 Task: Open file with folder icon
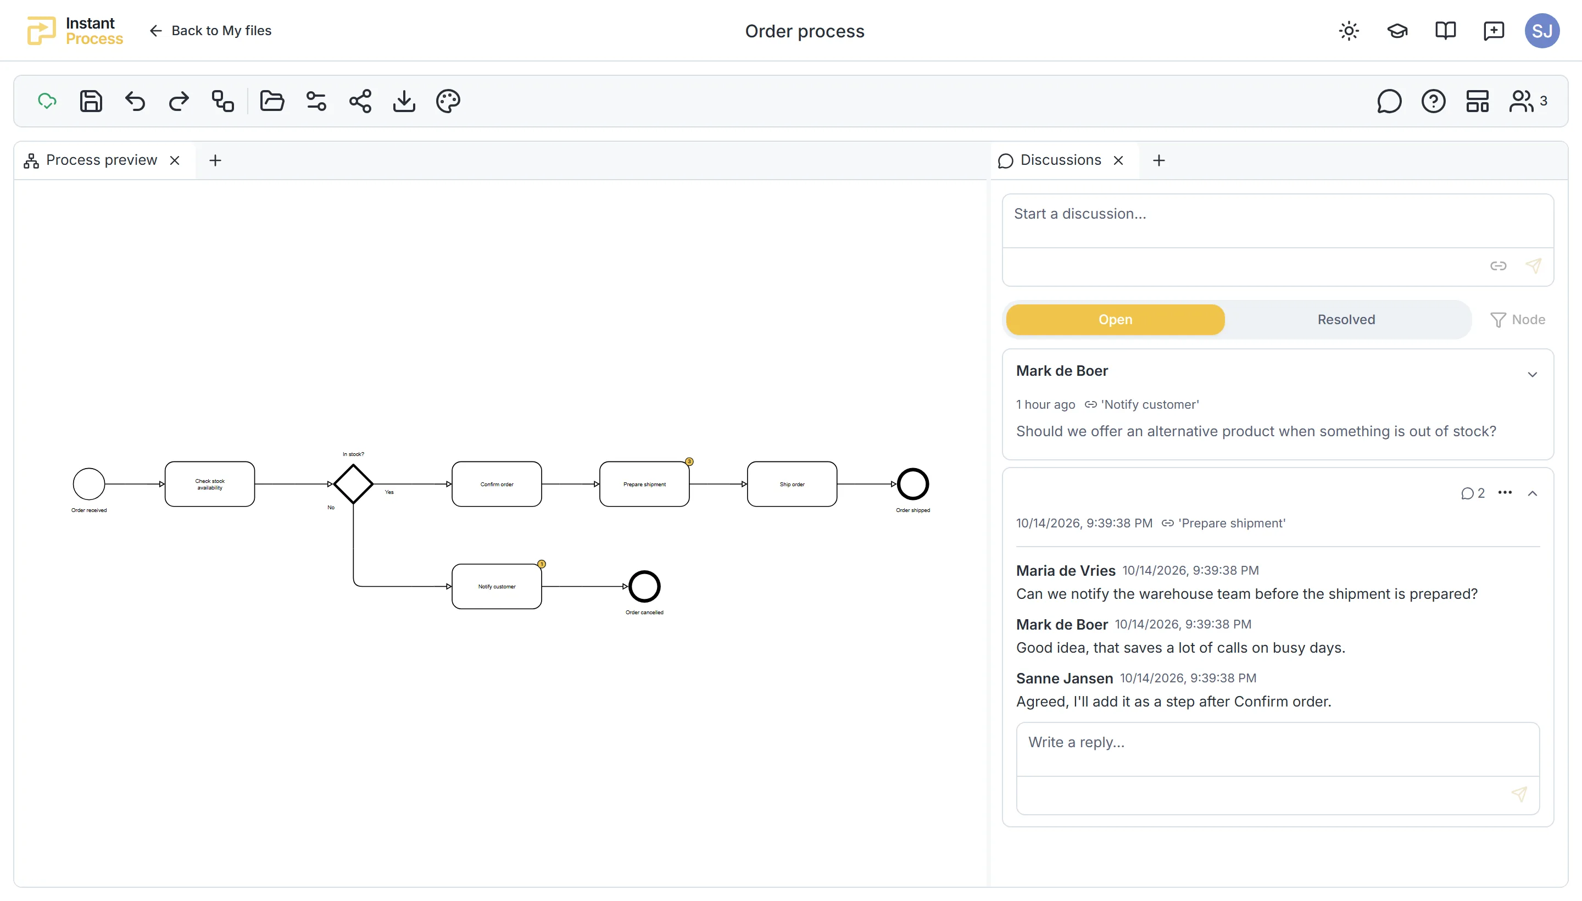pyautogui.click(x=272, y=101)
